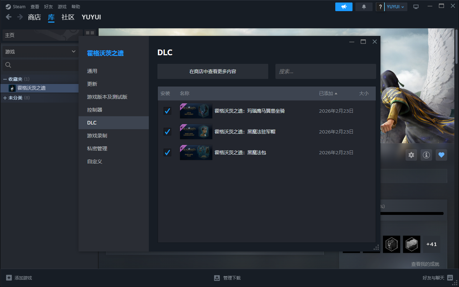Open the notifications bell
The image size is (459, 287).
pos(364,7)
